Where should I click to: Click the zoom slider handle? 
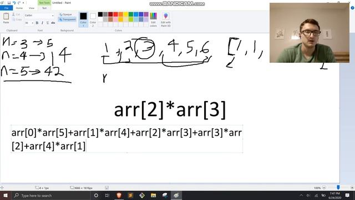(x=338, y=187)
